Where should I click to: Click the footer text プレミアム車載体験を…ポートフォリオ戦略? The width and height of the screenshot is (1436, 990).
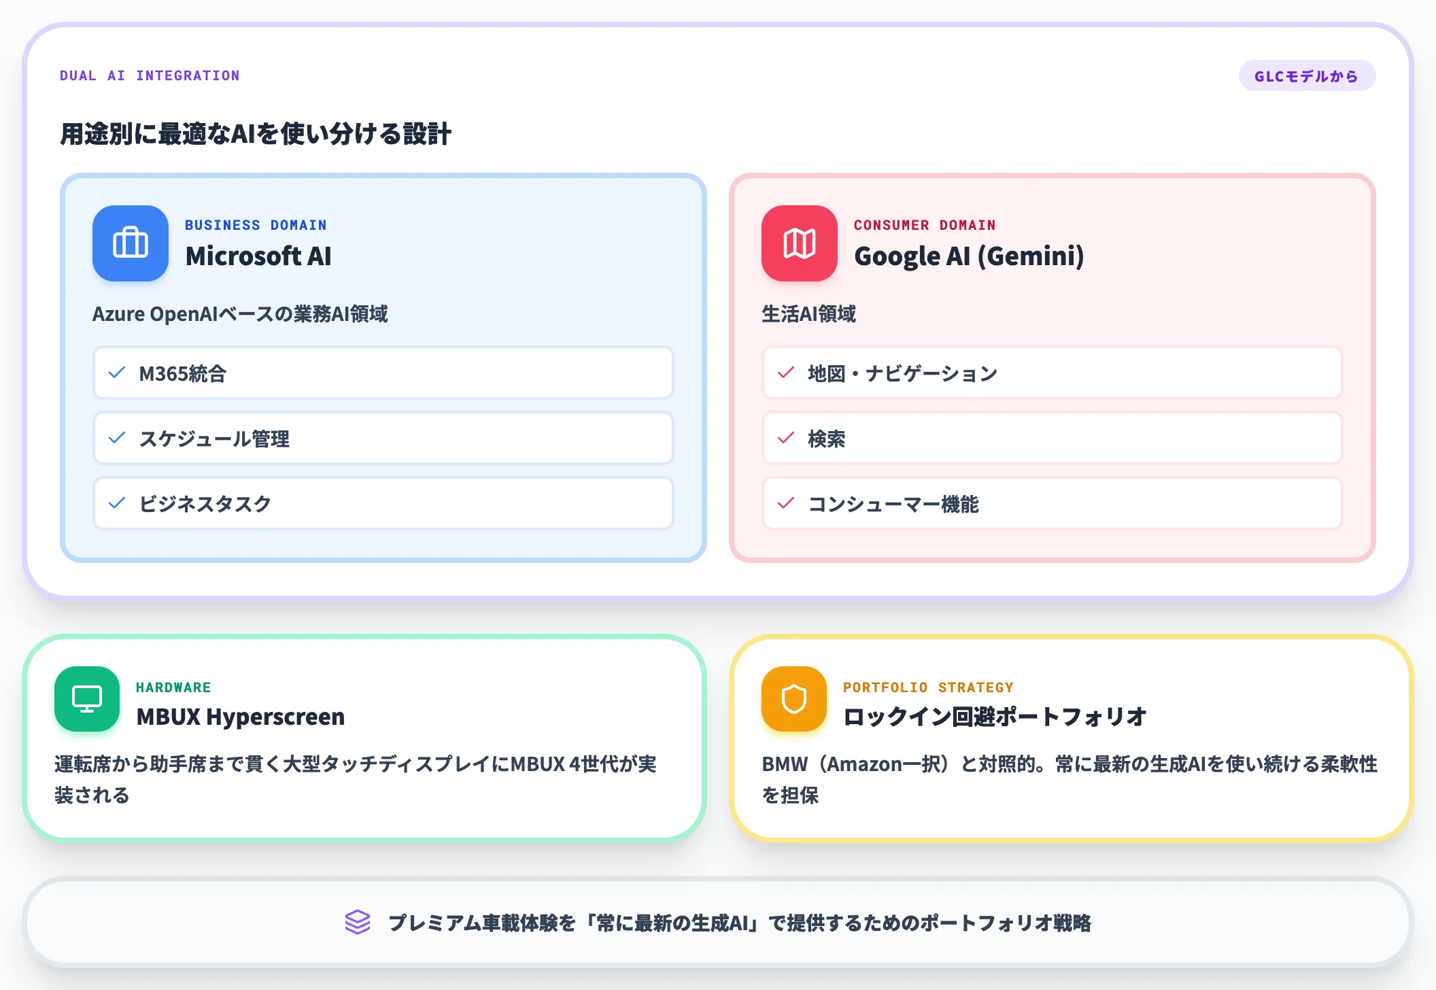point(740,923)
